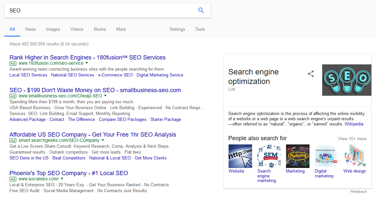Screen dimensions: 376x199
Task: Click the Advanced Package sitelink
Action: [28, 120]
